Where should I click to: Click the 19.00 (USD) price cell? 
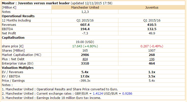[x=85, y=42]
